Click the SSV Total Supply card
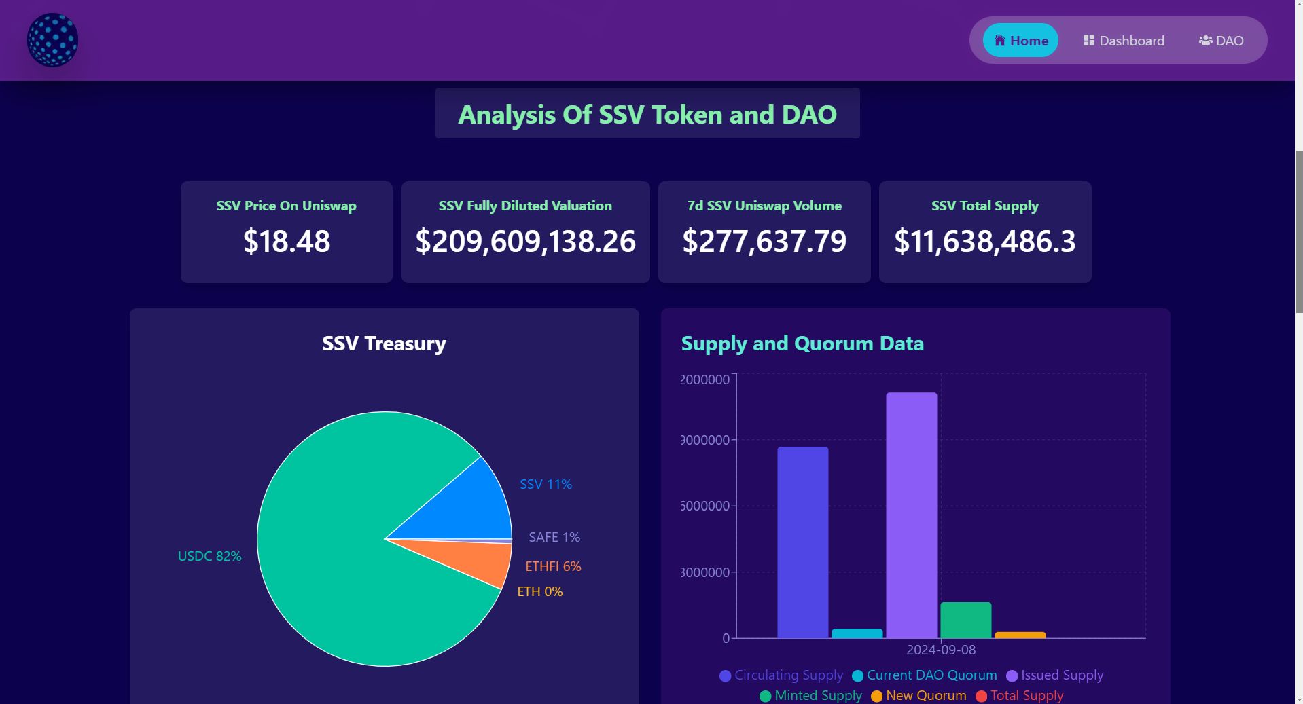The width and height of the screenshot is (1303, 704). (985, 232)
